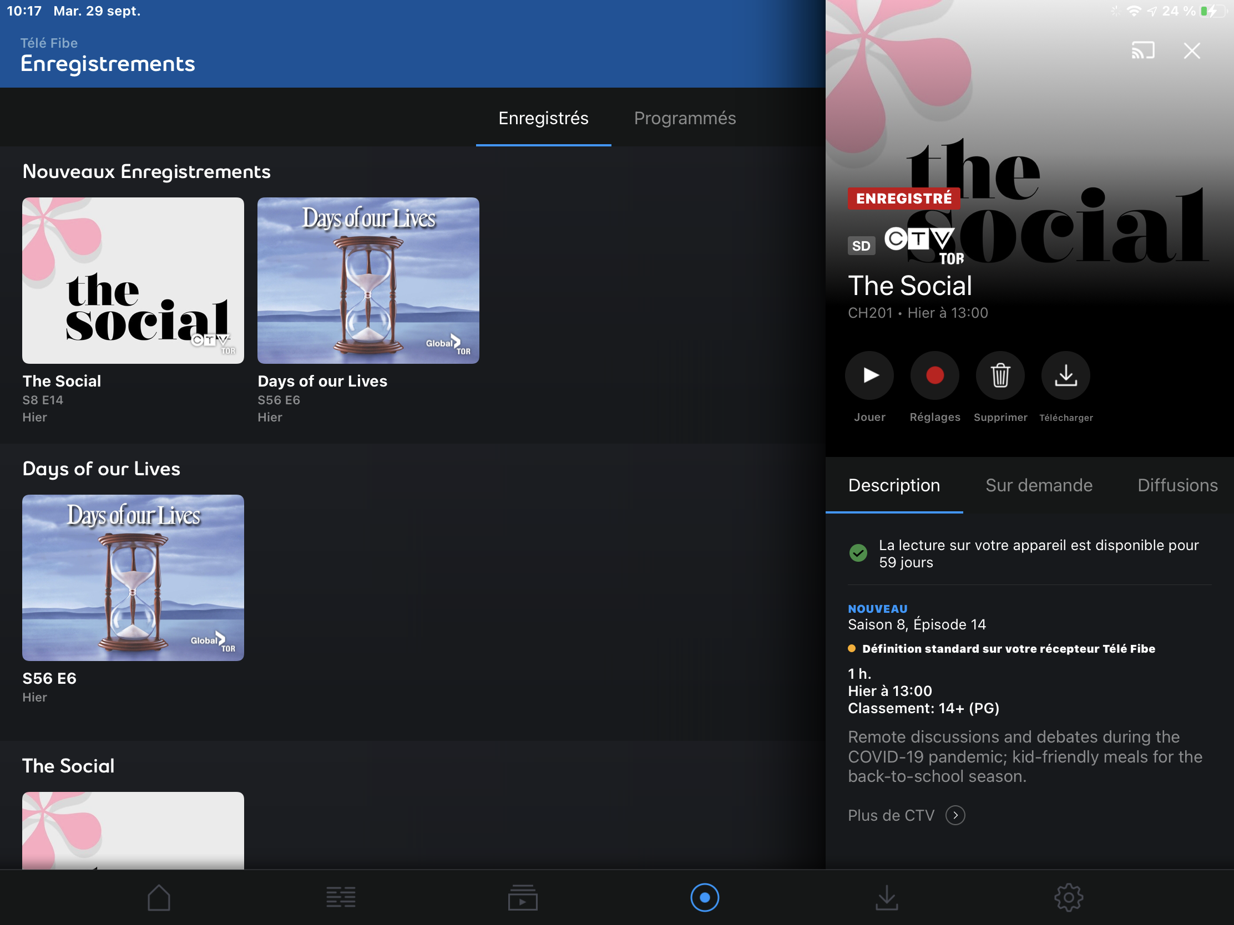Image resolution: width=1234 pixels, height=925 pixels.
Task: Open Days of our Lives thumbnail in Nouveaux Enregistrements
Action: pyautogui.click(x=368, y=281)
